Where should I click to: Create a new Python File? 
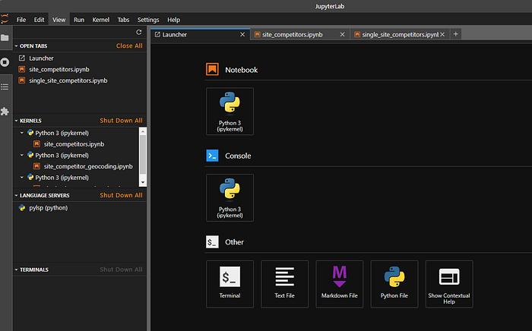(x=394, y=284)
